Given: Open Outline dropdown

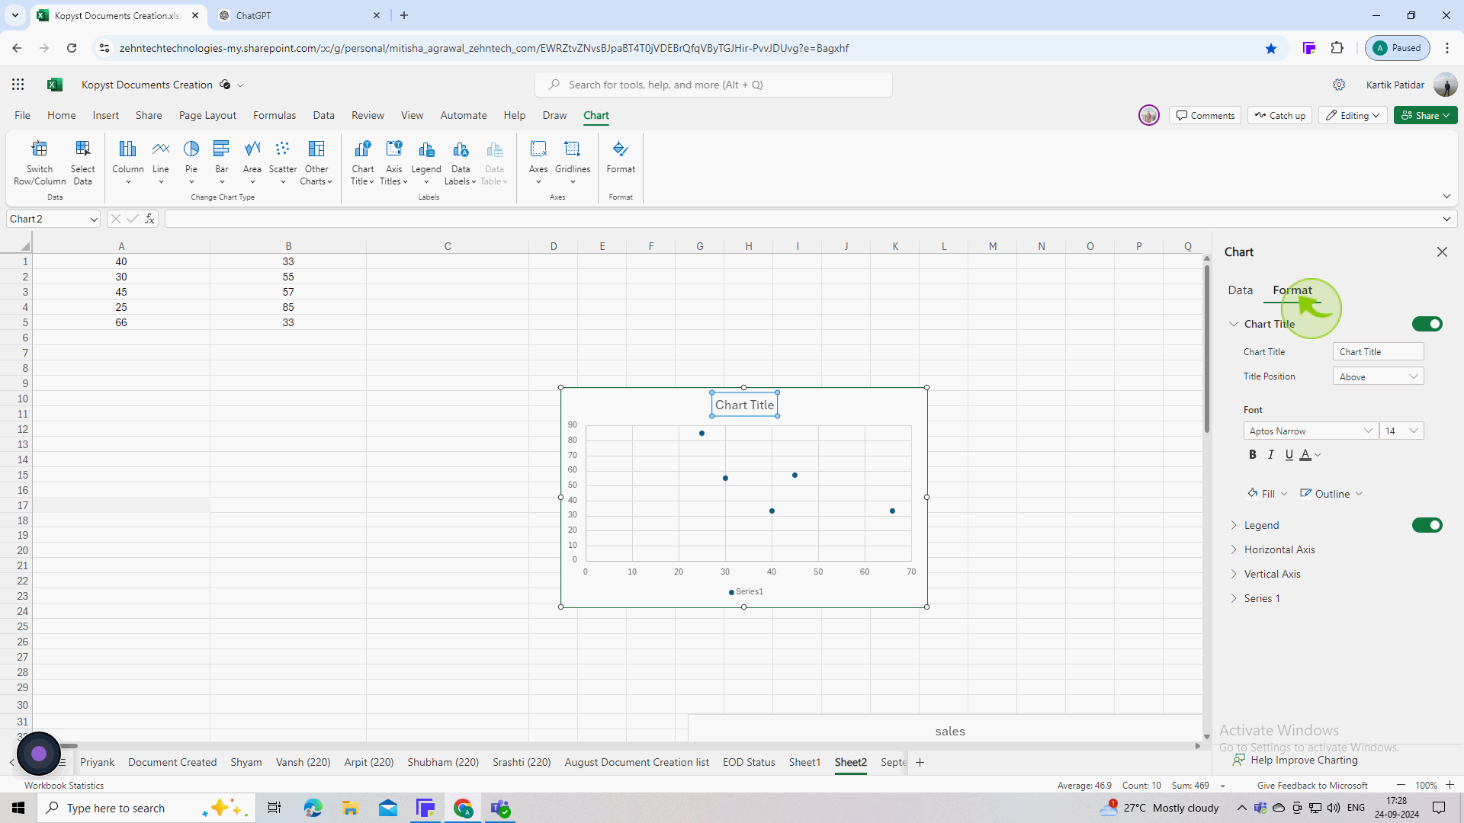Looking at the screenshot, I should (1331, 494).
